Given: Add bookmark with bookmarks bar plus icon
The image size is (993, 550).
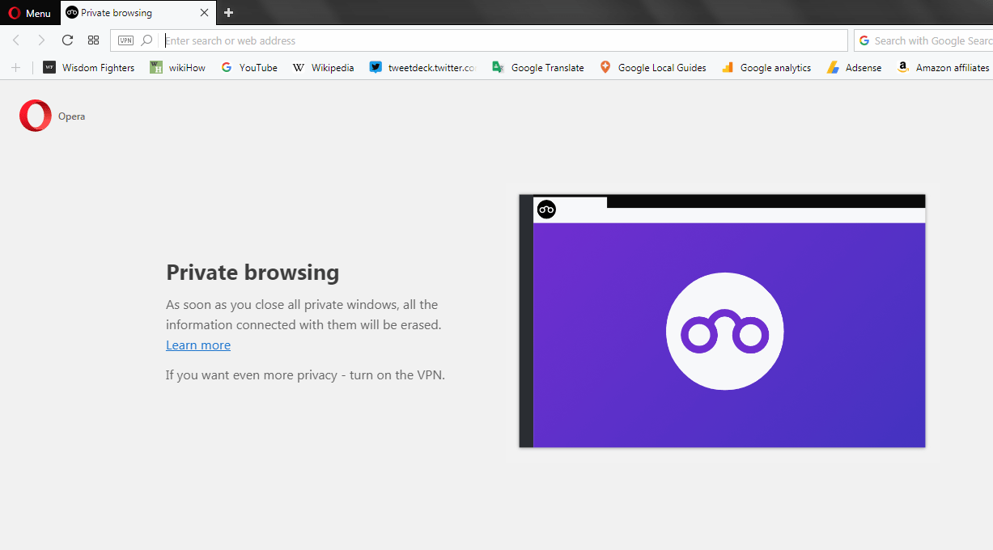Looking at the screenshot, I should 15,68.
